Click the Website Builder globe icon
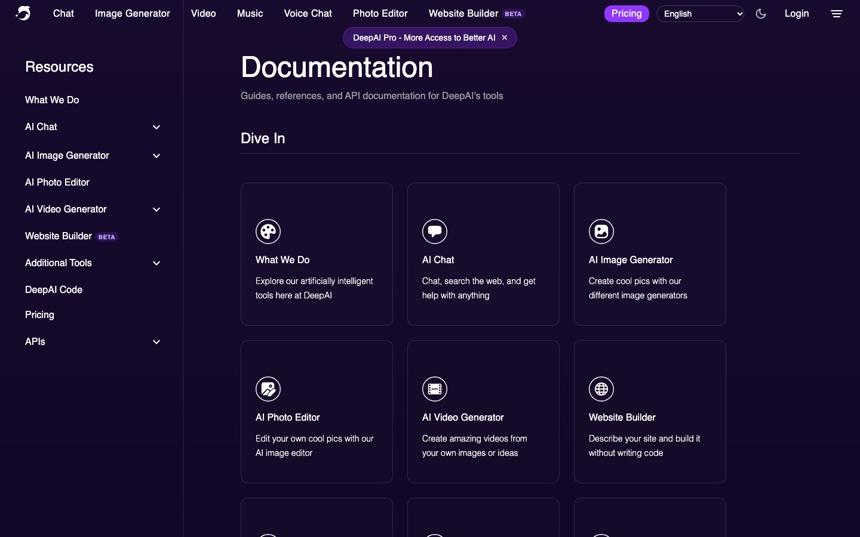 [601, 389]
